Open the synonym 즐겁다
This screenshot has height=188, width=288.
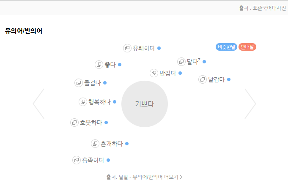coord(92,83)
